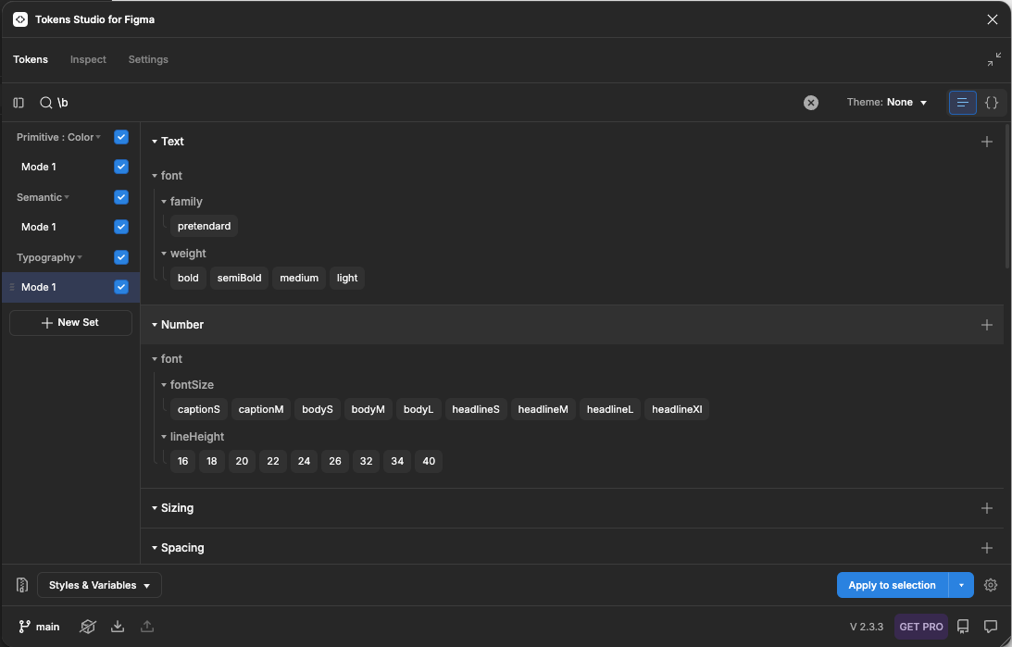
Task: Open the Theme: None dropdown
Action: [x=887, y=102]
